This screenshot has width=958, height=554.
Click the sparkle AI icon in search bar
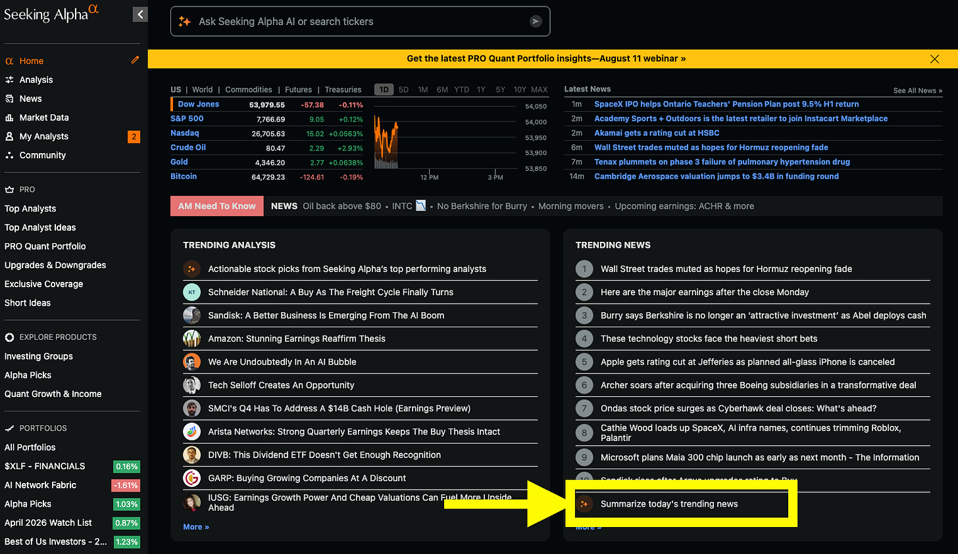tap(185, 22)
